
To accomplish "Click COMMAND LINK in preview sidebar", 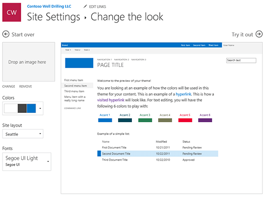I will (73, 108).
